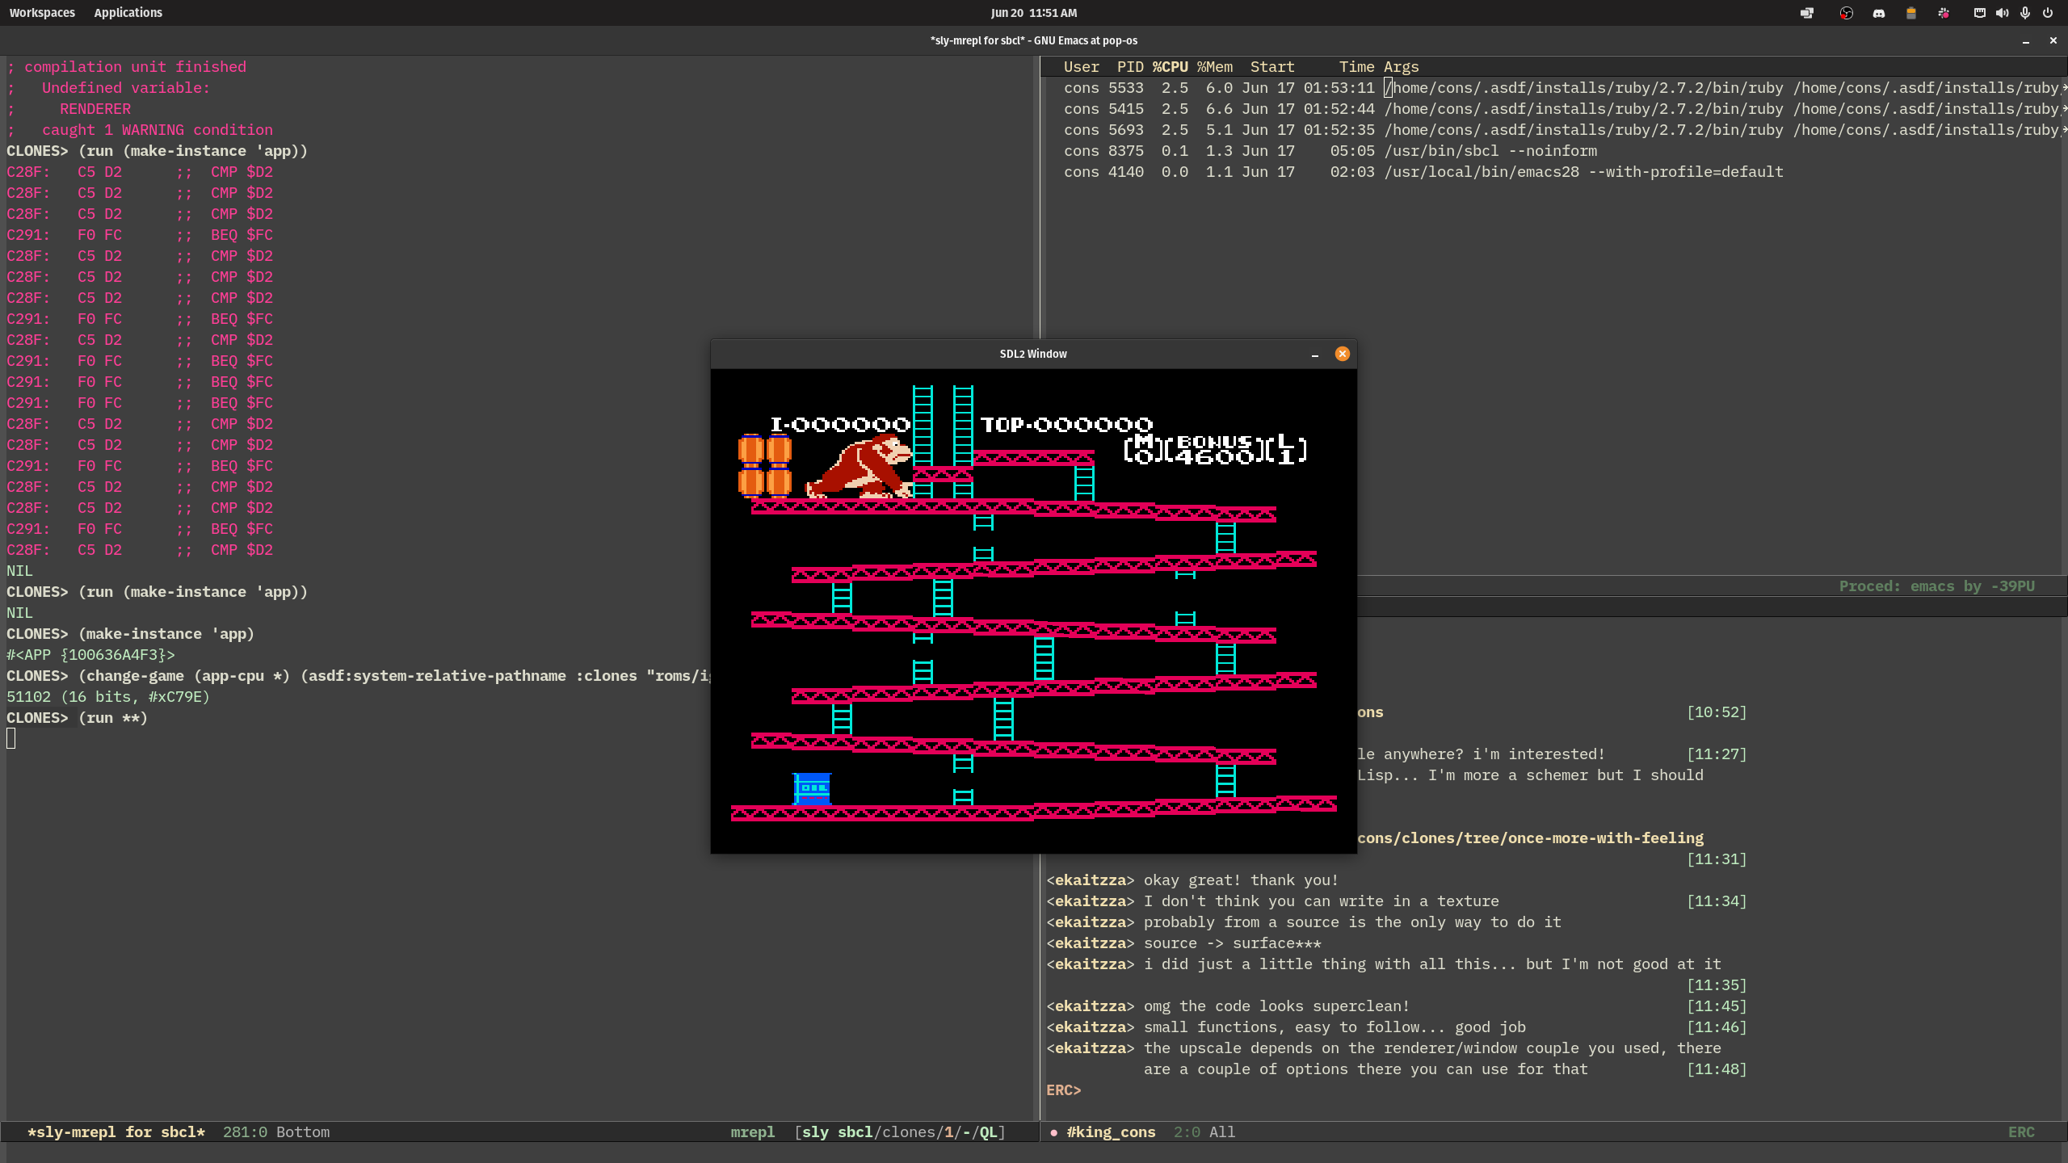Click the RENDERER warning text
Screen dimensions: 2068x1163
pos(95,109)
